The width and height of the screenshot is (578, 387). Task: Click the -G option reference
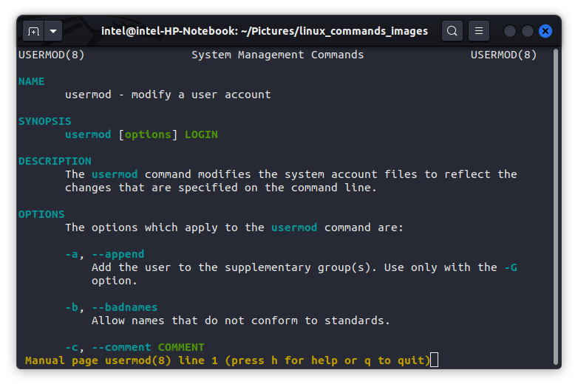(511, 267)
